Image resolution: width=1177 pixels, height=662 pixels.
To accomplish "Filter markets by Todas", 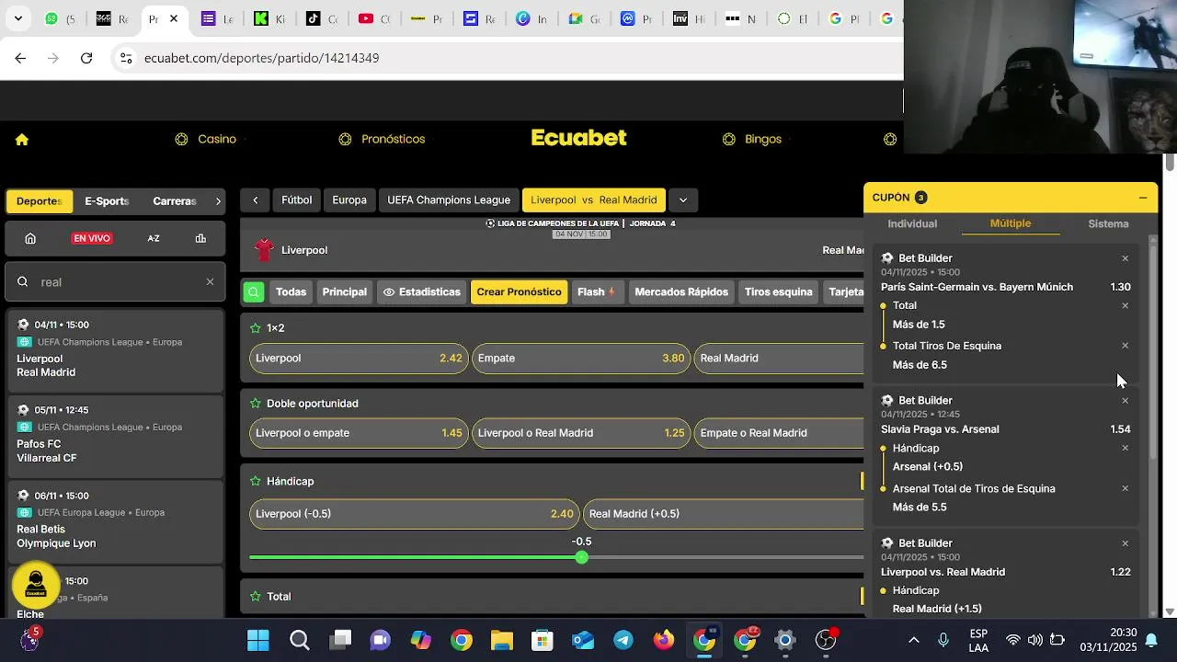I will tap(291, 292).
